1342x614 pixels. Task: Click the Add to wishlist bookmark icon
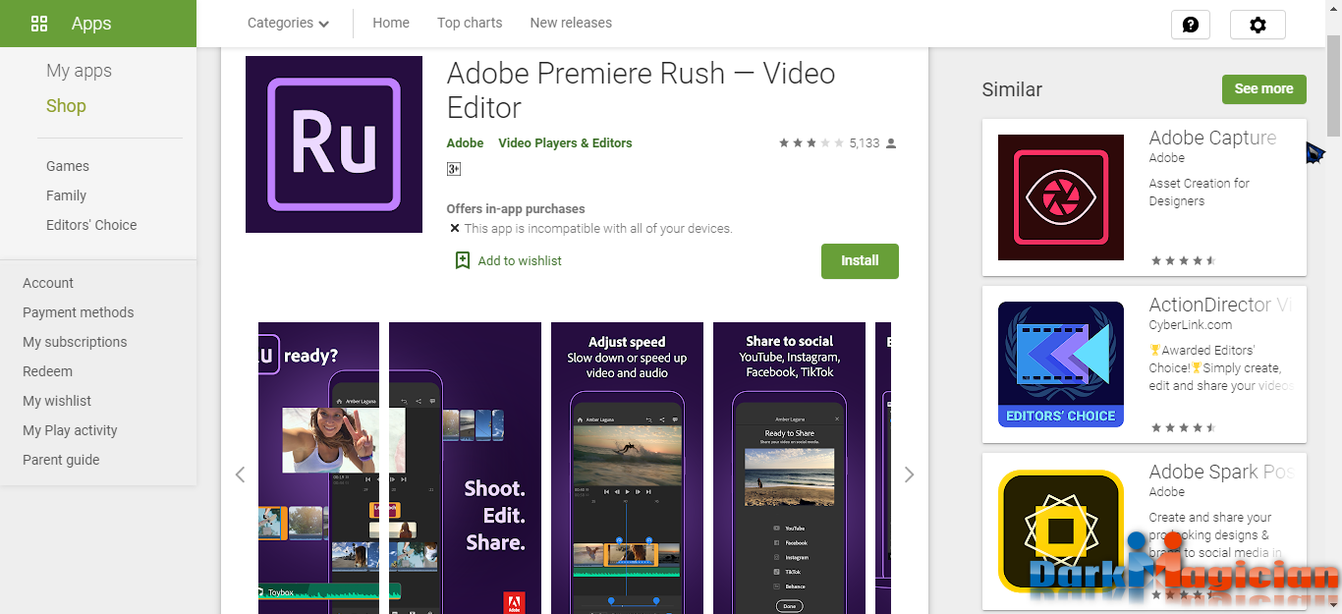tap(463, 260)
